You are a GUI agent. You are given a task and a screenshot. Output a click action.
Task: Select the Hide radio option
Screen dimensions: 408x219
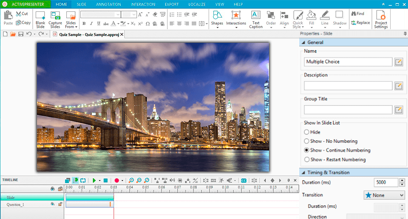312,132
